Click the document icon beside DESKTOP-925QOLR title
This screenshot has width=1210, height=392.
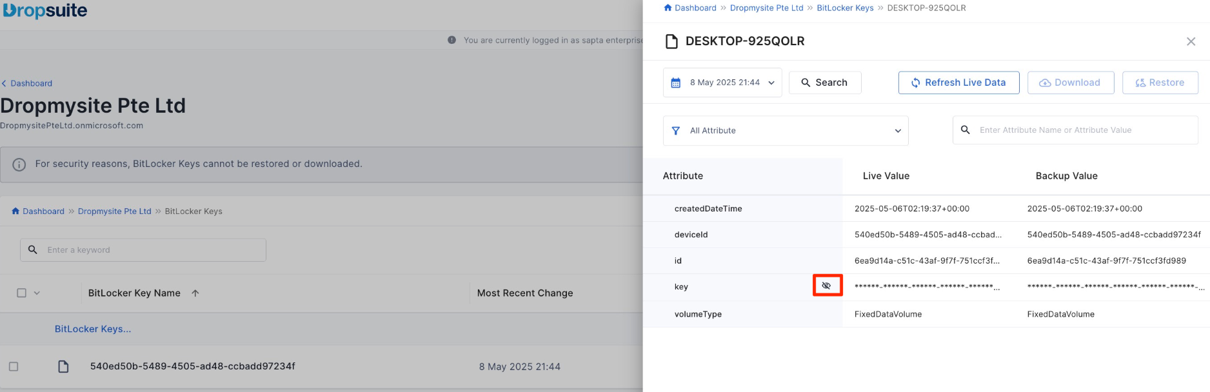pos(671,41)
